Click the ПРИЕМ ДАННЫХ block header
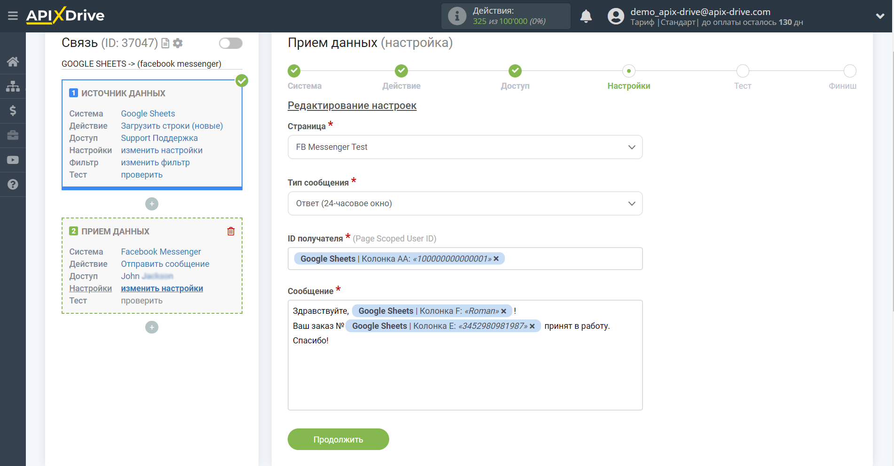Viewport: 894px width, 466px height. (x=115, y=232)
